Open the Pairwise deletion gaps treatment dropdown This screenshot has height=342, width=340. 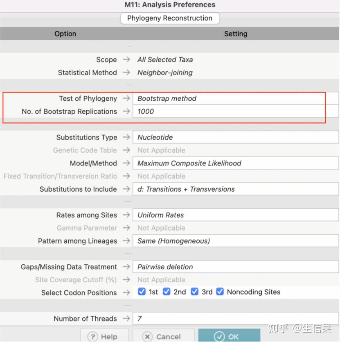point(236,267)
